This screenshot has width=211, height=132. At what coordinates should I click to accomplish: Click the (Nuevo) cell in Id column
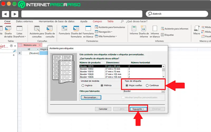coord(30,53)
